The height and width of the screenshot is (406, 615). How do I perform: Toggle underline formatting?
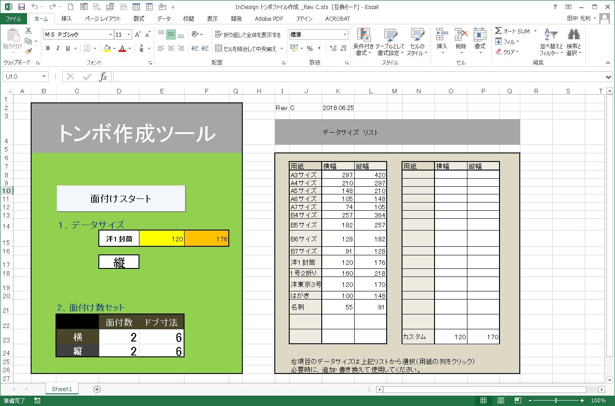(x=68, y=48)
